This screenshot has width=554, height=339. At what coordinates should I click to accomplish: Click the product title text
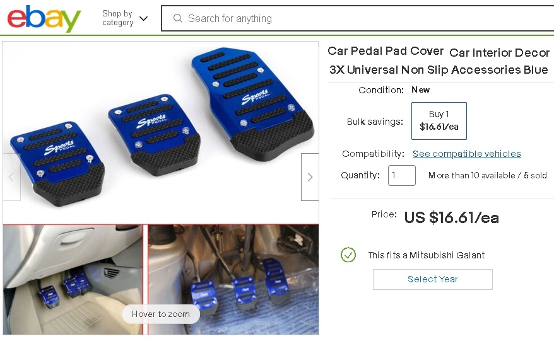(439, 60)
